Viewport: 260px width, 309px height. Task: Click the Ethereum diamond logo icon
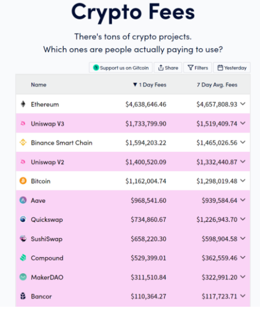point(23,104)
